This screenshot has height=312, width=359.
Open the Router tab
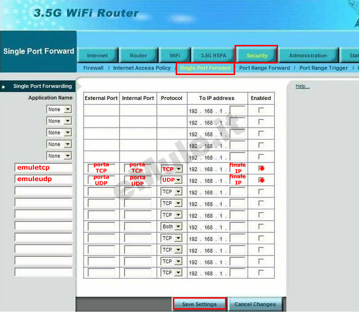138,55
